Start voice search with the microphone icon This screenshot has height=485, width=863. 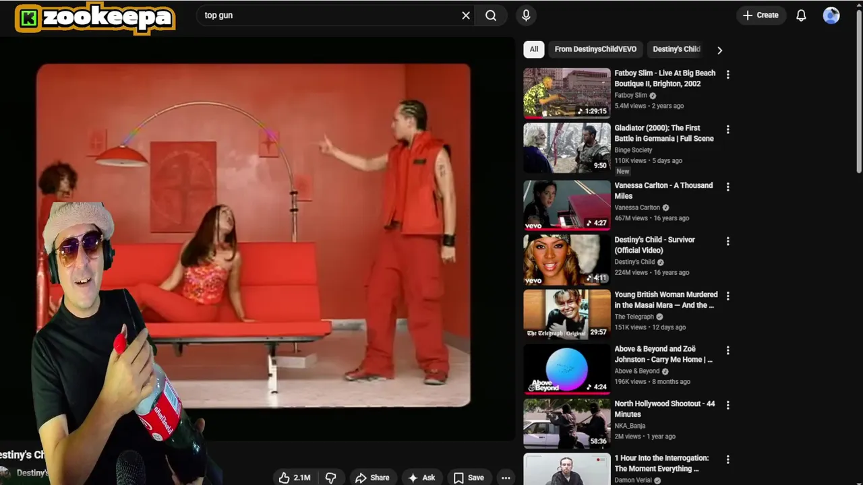click(x=526, y=15)
